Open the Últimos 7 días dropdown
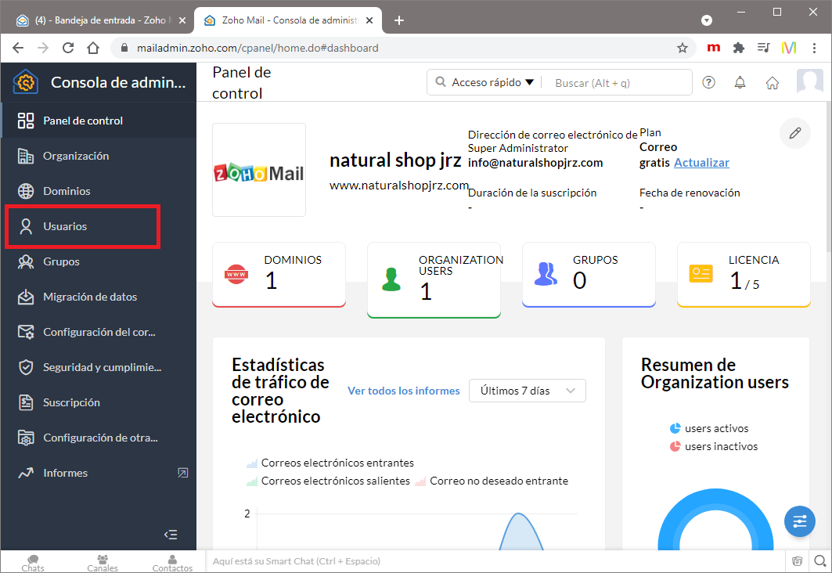Image resolution: width=832 pixels, height=573 pixels. (527, 391)
